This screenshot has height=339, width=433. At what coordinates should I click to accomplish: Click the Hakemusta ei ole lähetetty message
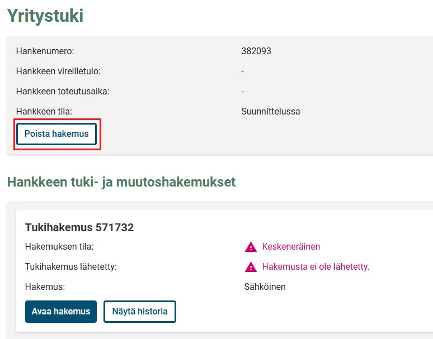click(316, 267)
